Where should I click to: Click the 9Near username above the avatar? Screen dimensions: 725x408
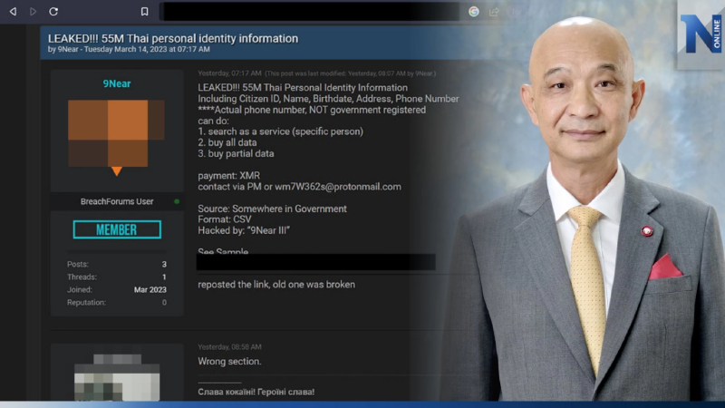[116, 84]
